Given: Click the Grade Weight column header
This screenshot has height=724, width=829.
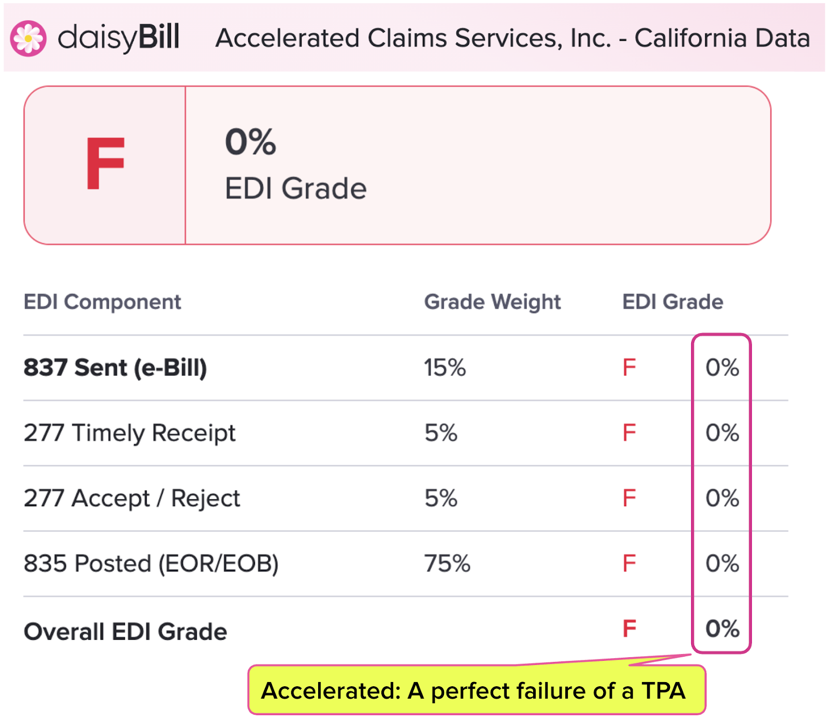Looking at the screenshot, I should pos(492,302).
